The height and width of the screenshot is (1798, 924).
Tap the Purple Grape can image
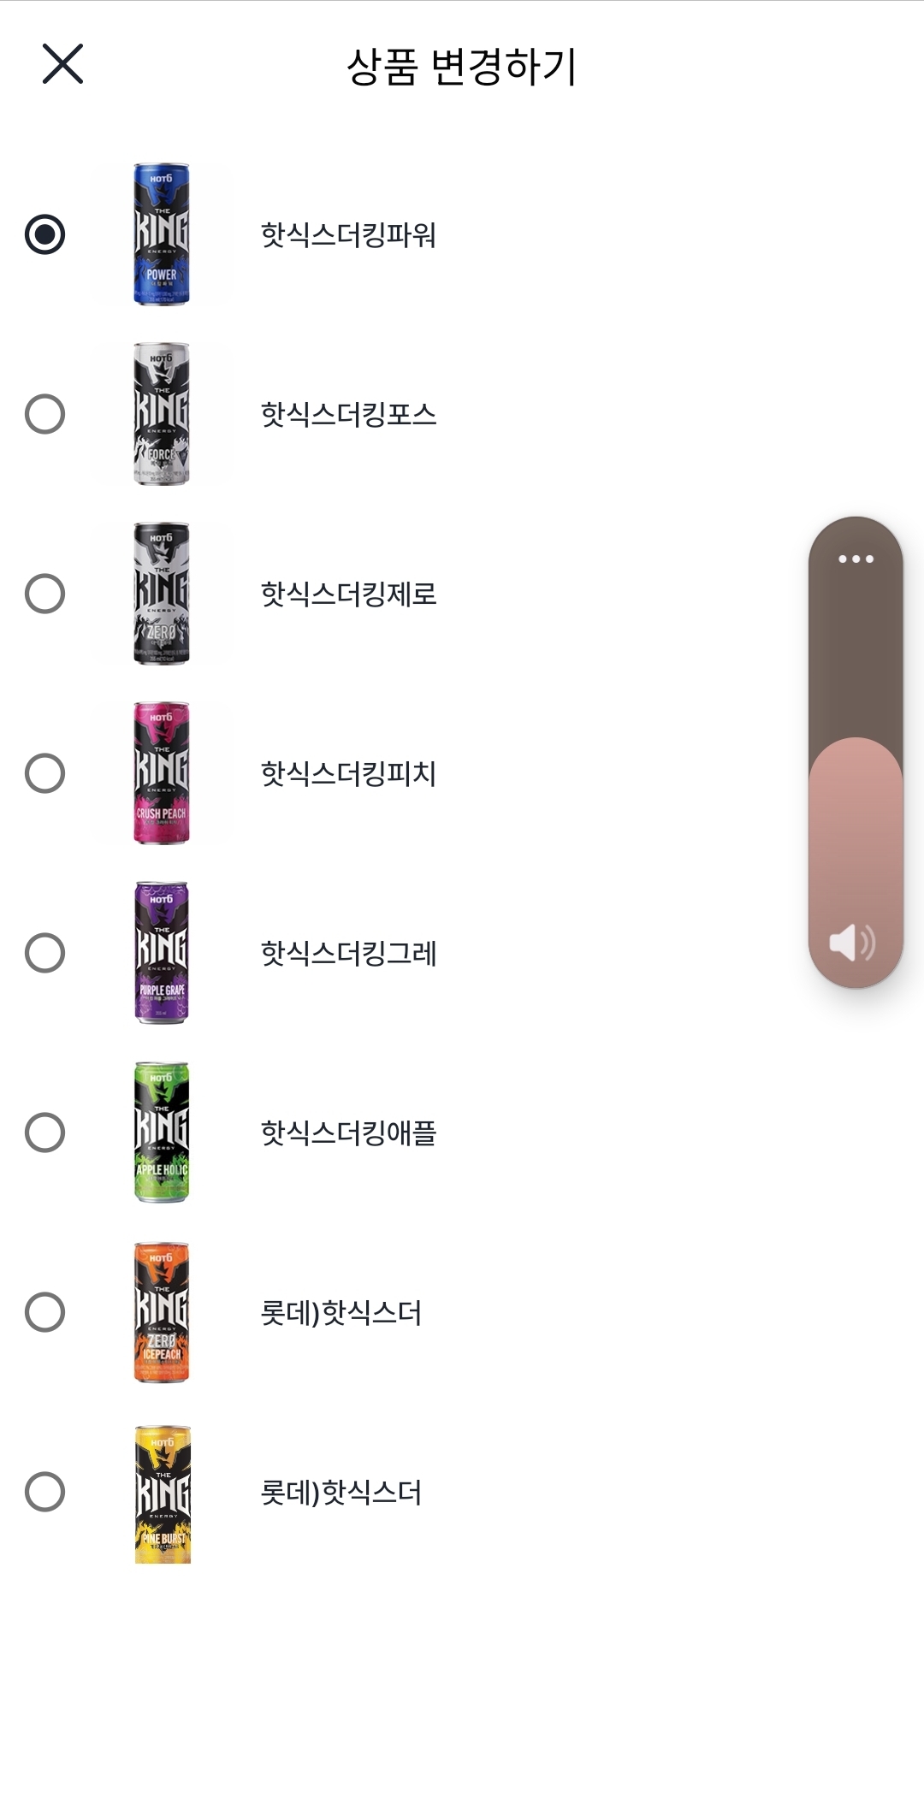(162, 953)
